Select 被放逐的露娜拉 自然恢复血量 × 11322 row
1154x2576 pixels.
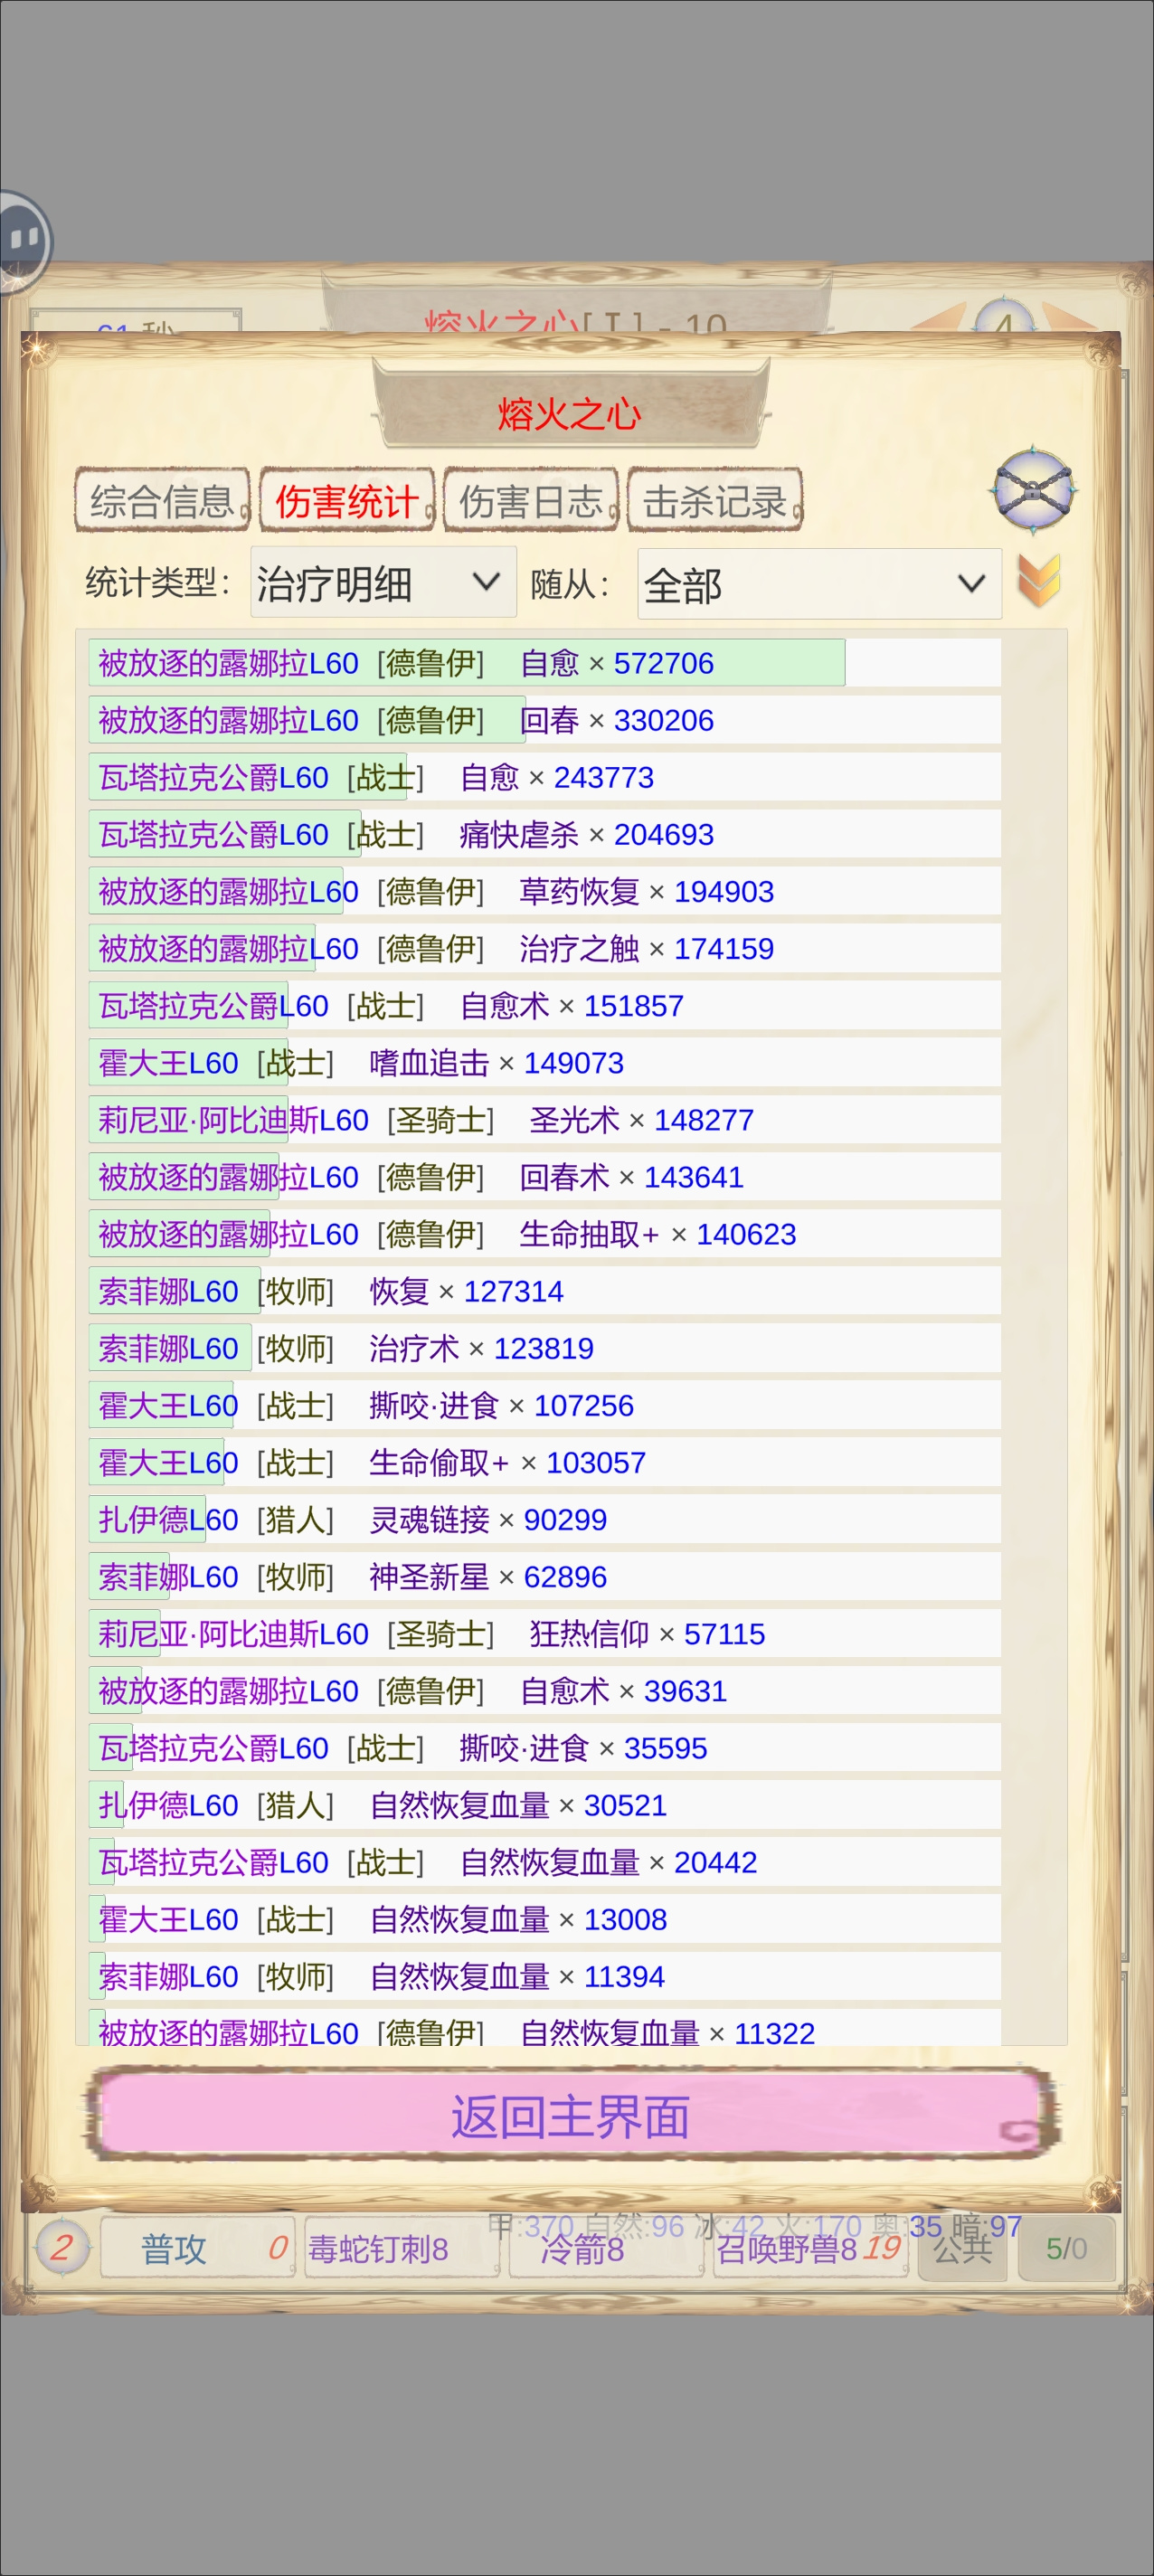click(545, 2027)
